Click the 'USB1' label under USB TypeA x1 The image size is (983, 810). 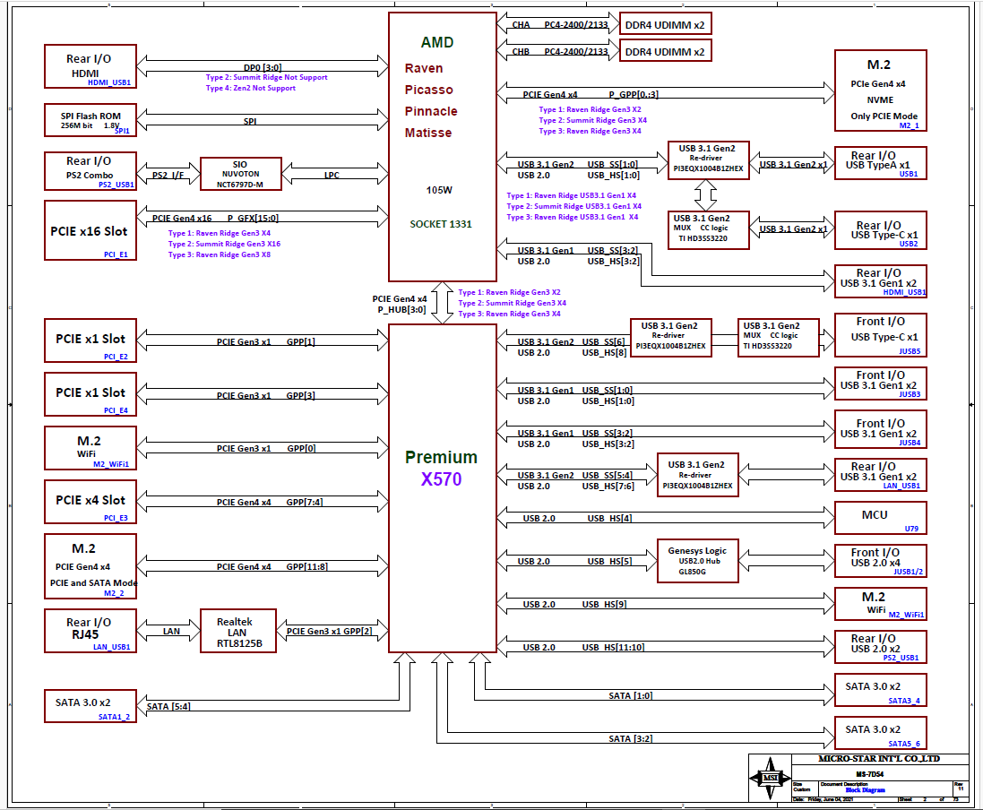pyautogui.click(x=909, y=174)
